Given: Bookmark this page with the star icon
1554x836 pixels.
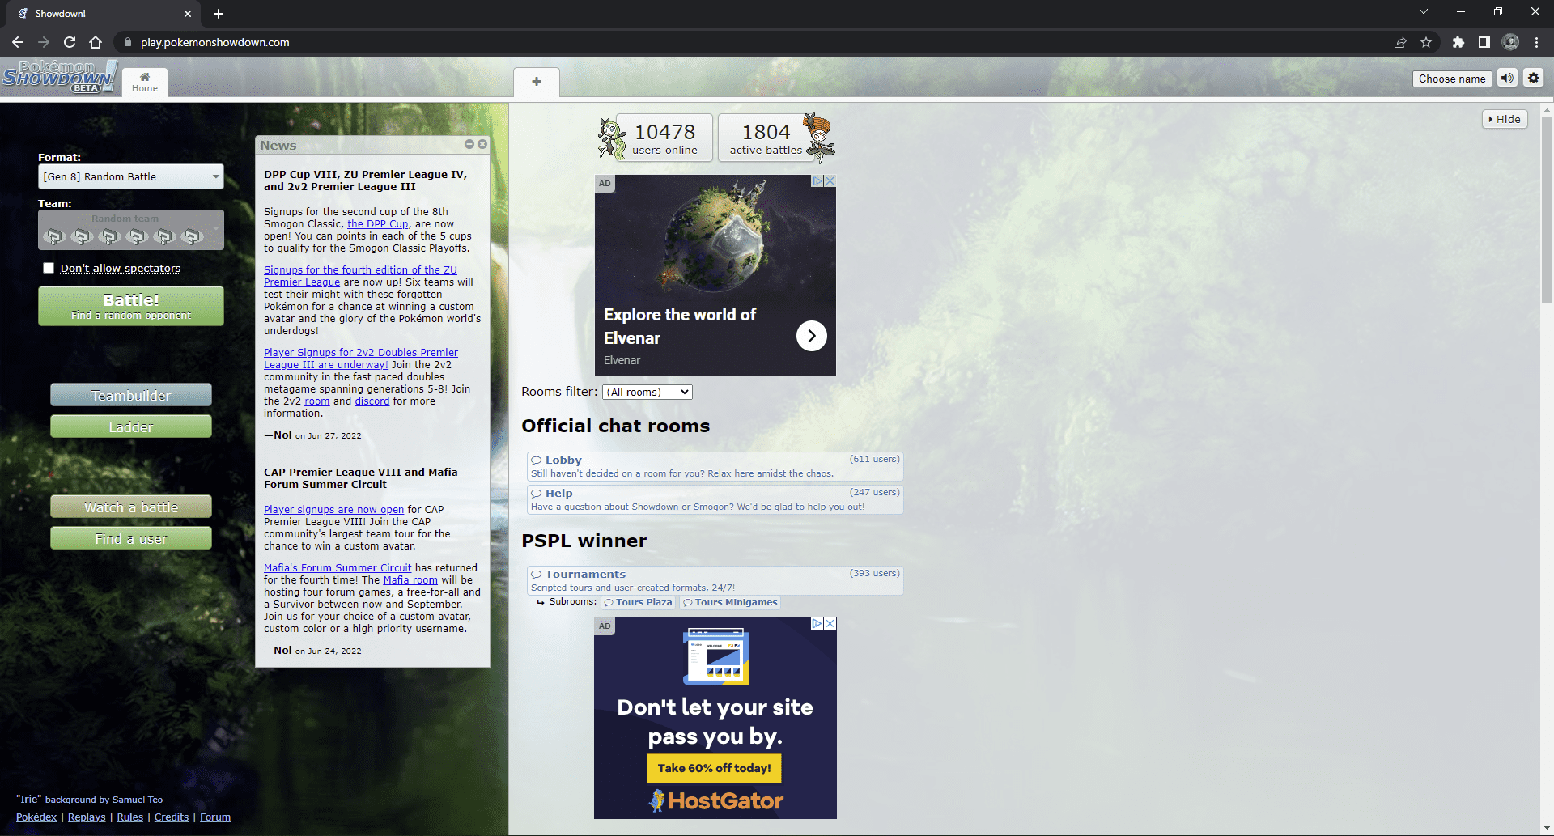Looking at the screenshot, I should (x=1426, y=42).
